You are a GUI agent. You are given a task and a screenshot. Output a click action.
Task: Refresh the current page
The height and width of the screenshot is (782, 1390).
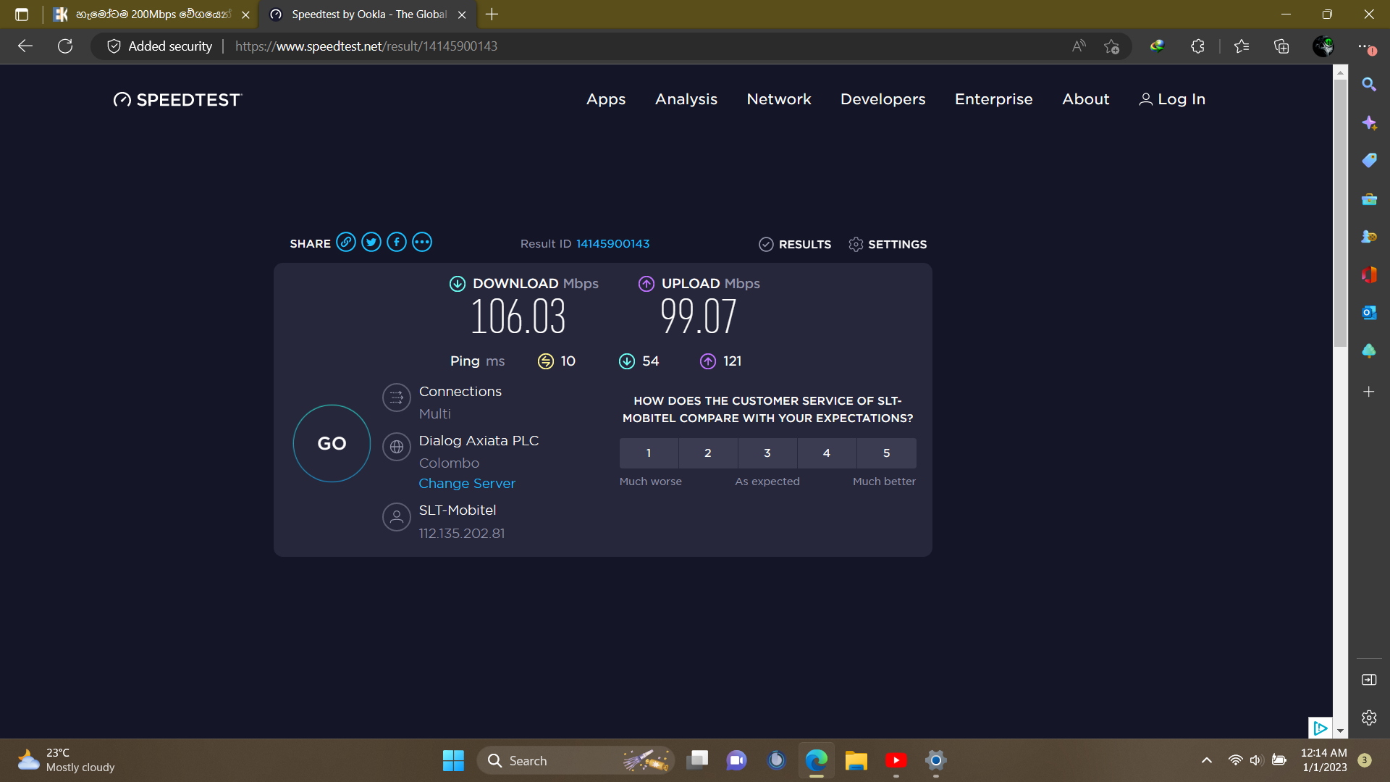coord(65,46)
